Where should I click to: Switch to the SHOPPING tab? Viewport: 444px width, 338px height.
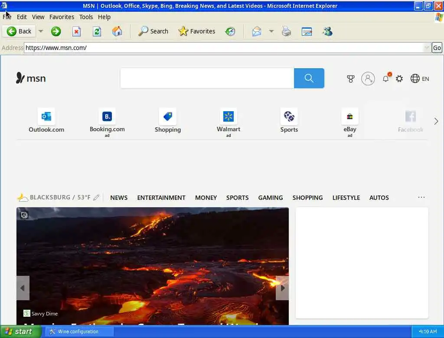[x=307, y=198]
